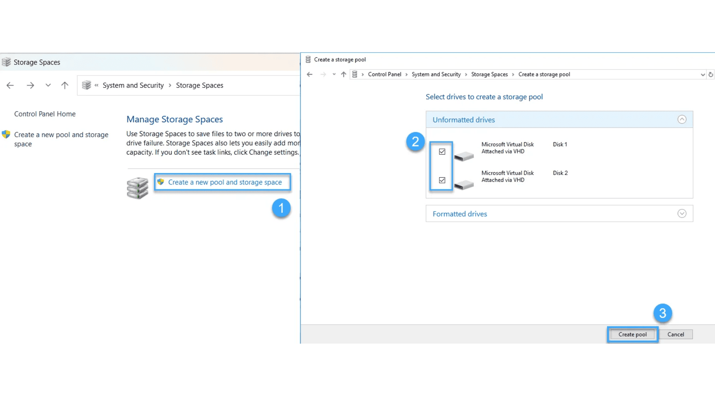Expand the Formatted drives section

[681, 213]
